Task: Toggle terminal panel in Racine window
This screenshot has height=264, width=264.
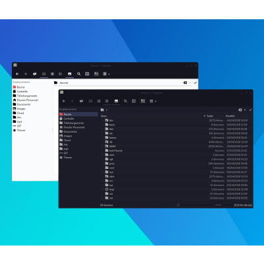Action: click(143, 101)
